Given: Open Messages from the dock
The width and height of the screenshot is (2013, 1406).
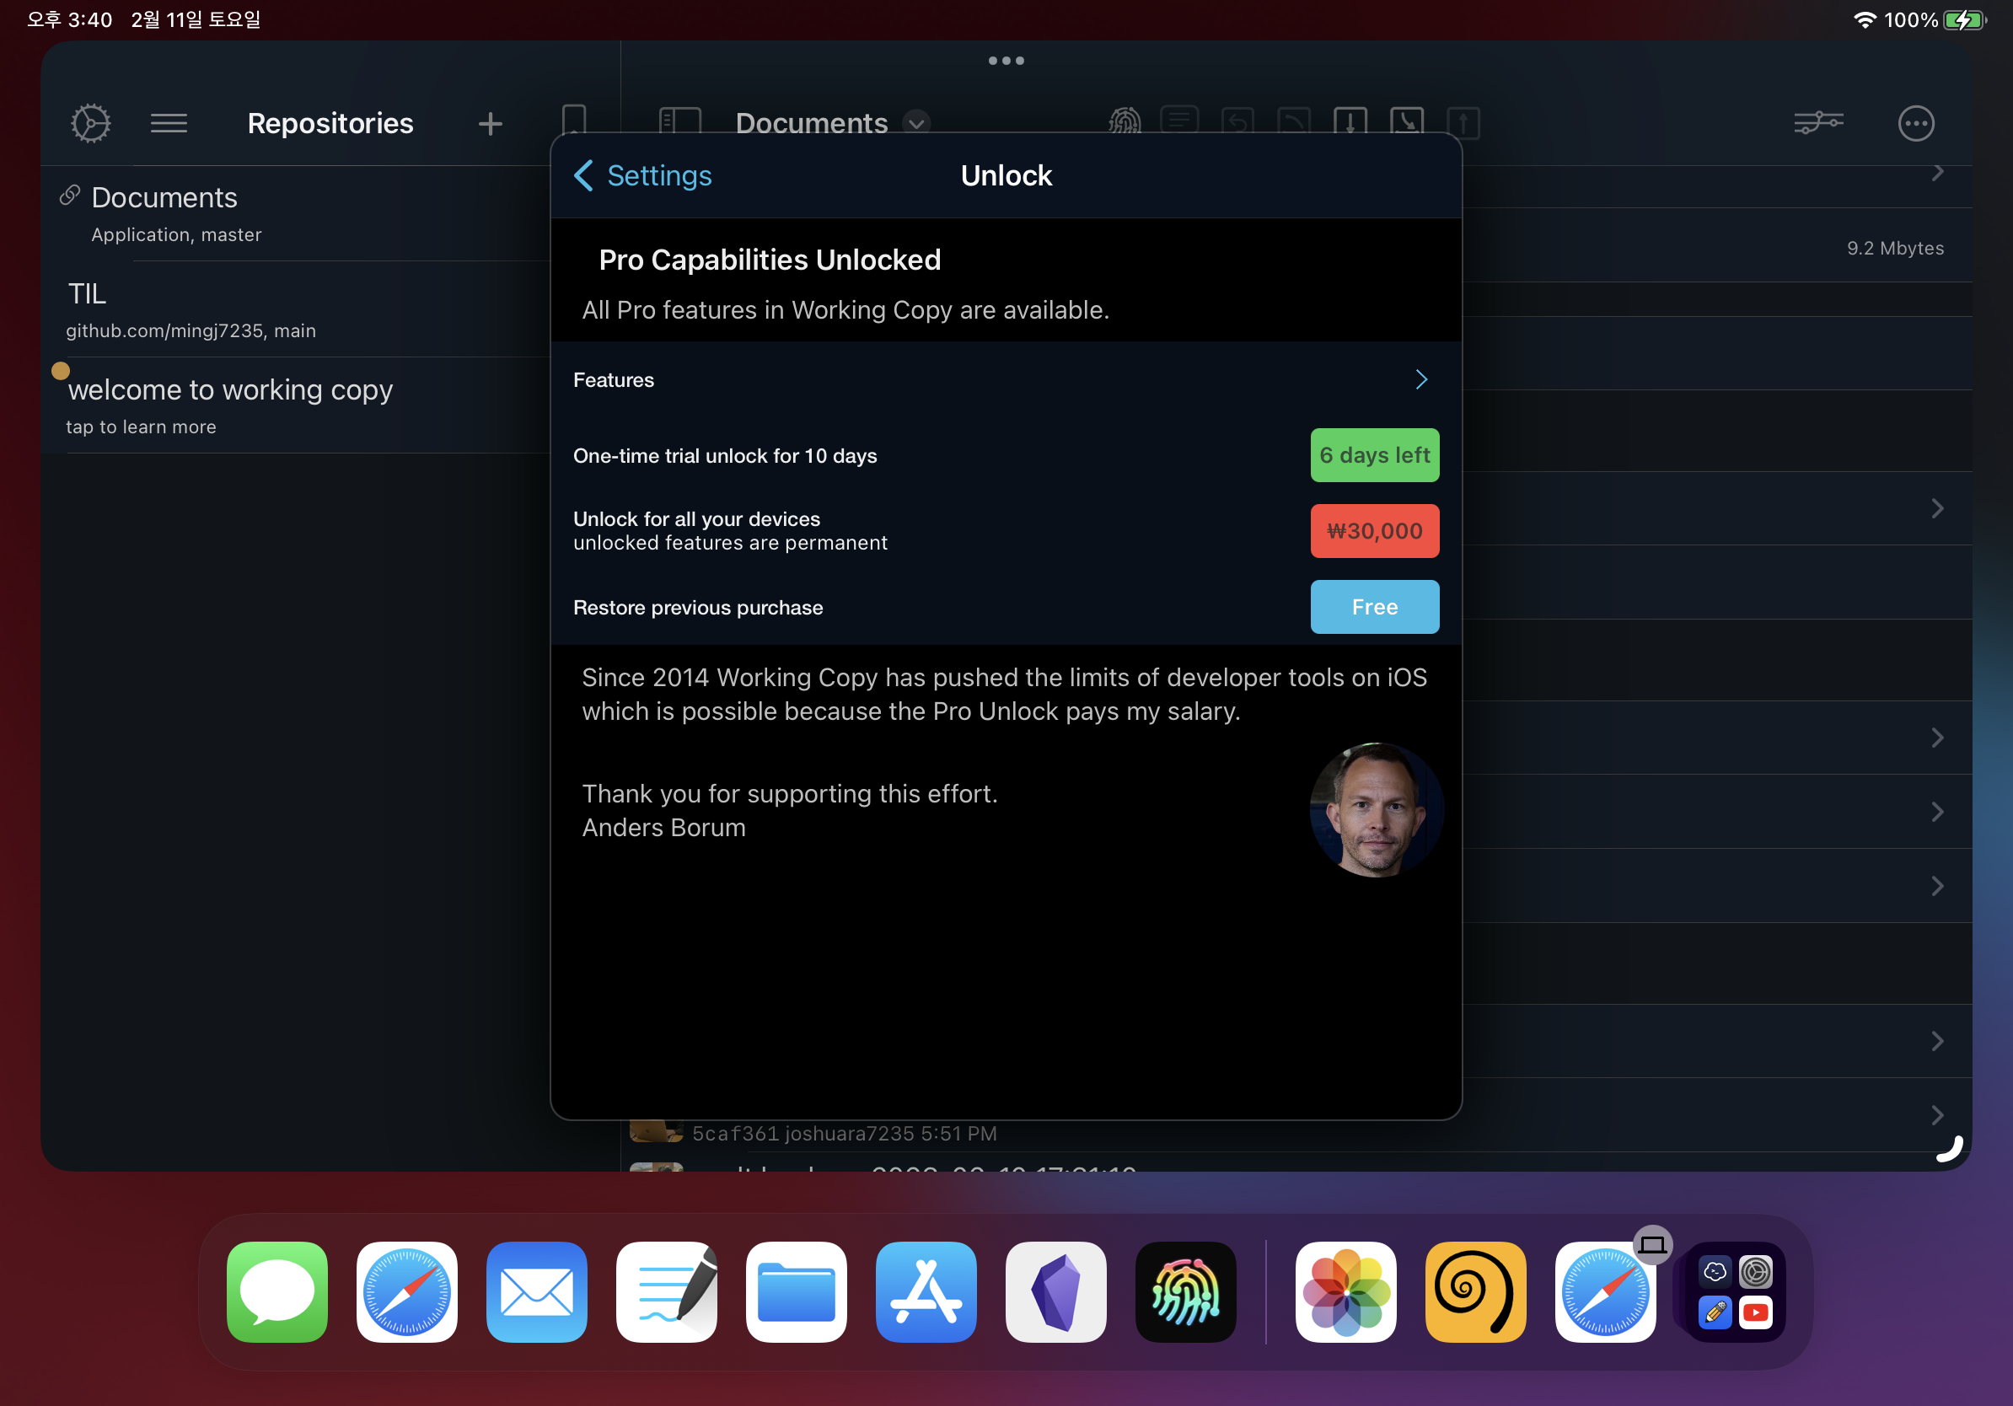Looking at the screenshot, I should pyautogui.click(x=277, y=1291).
